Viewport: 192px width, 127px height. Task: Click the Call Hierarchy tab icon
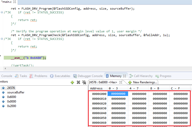click(x=131, y=76)
